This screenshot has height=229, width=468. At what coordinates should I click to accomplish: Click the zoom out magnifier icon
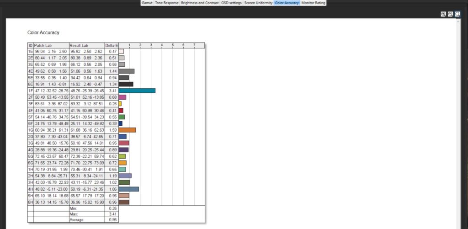coord(450,14)
